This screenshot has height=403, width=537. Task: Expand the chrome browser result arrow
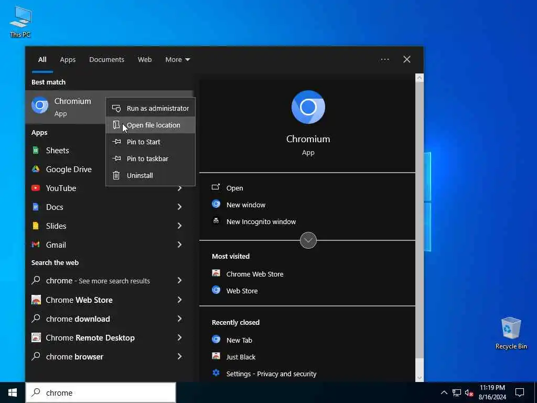179,356
